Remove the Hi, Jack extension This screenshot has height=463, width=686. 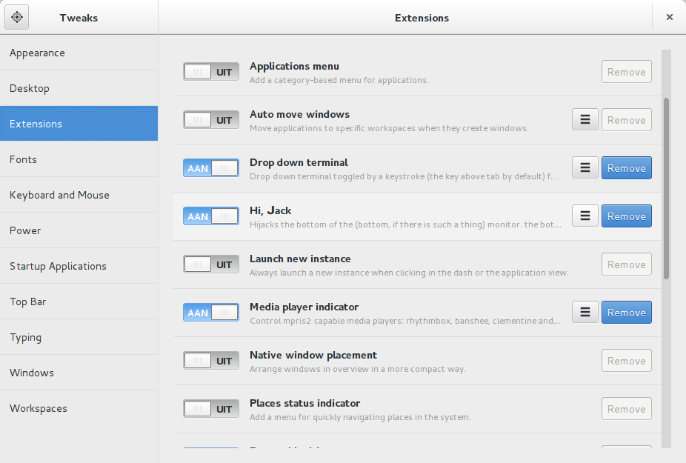click(x=626, y=216)
